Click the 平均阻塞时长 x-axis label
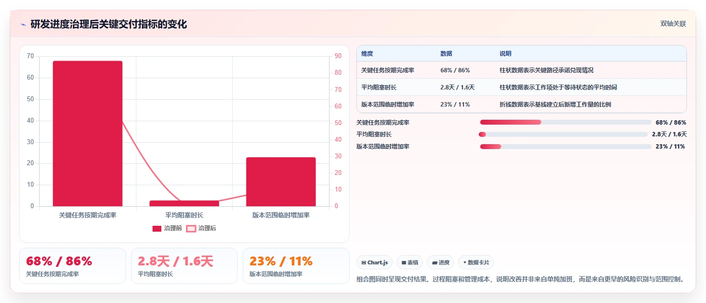 pos(184,215)
